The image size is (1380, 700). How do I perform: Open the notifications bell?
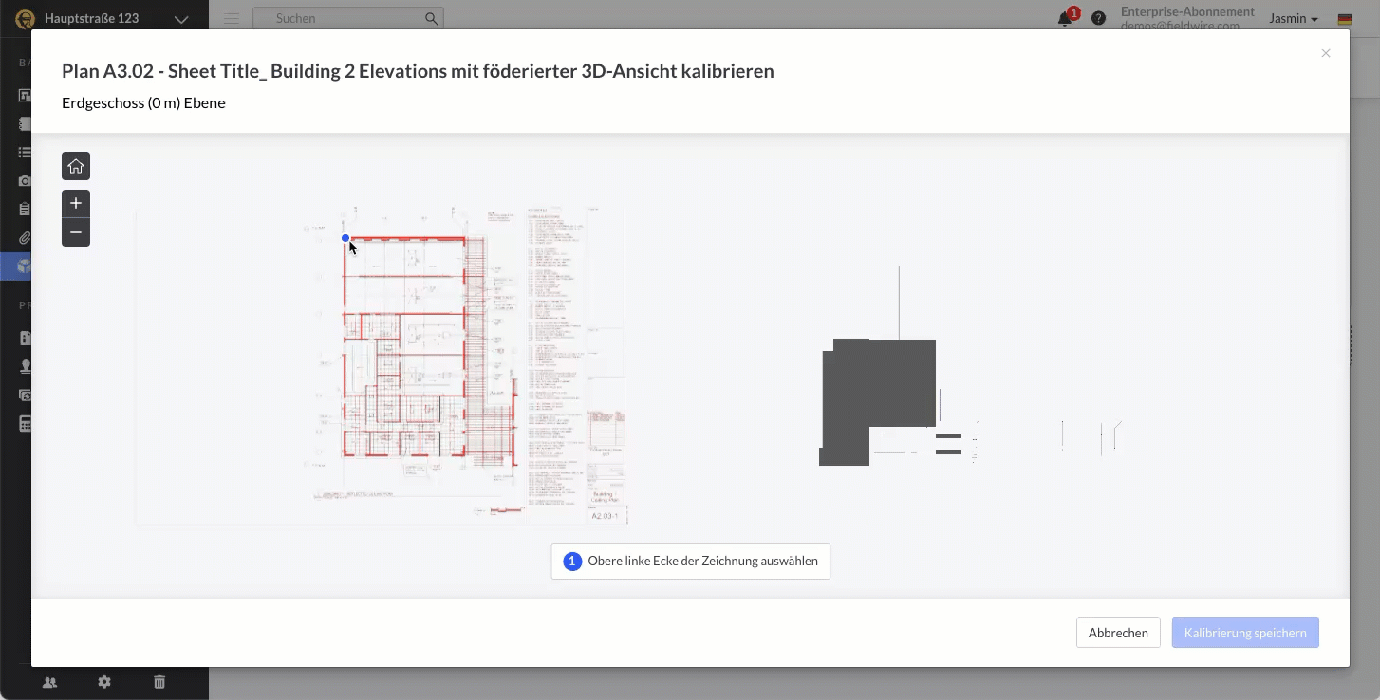(1065, 19)
